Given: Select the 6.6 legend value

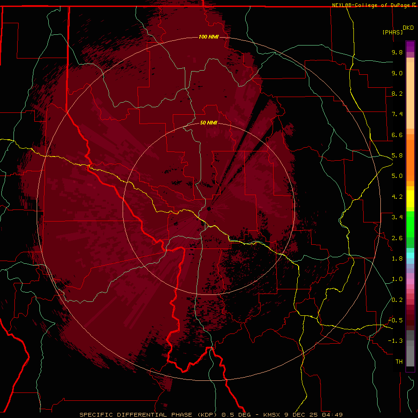Looking at the screenshot, I should [397, 135].
